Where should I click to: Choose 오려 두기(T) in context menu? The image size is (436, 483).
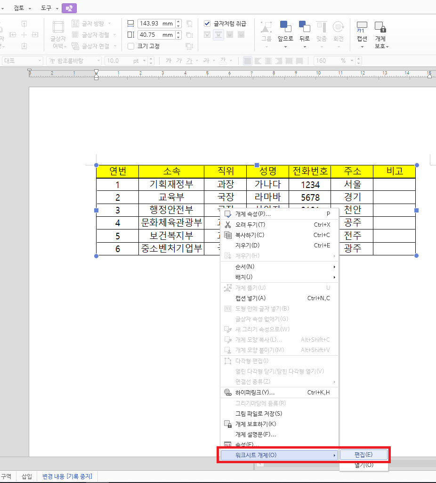[279, 225]
